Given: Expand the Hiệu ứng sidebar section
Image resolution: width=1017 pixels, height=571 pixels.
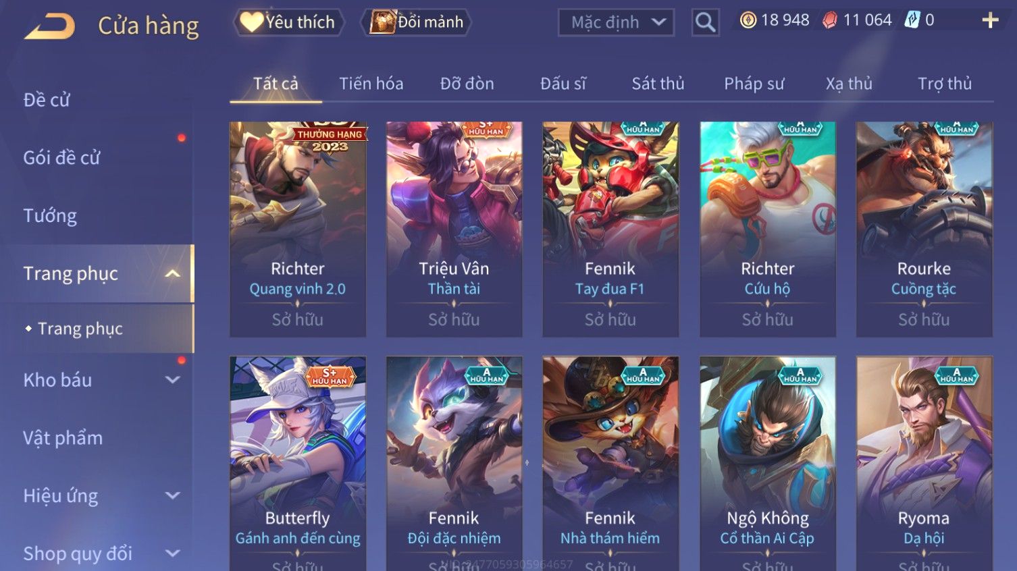Looking at the screenshot, I should click(173, 495).
